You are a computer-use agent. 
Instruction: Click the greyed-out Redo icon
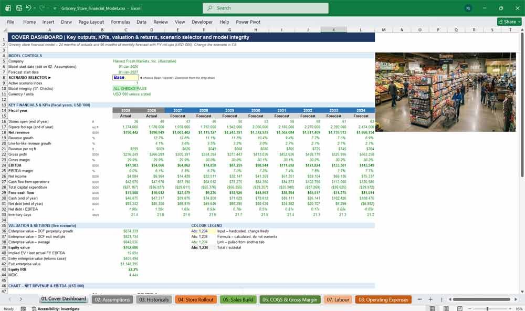tap(41, 8)
